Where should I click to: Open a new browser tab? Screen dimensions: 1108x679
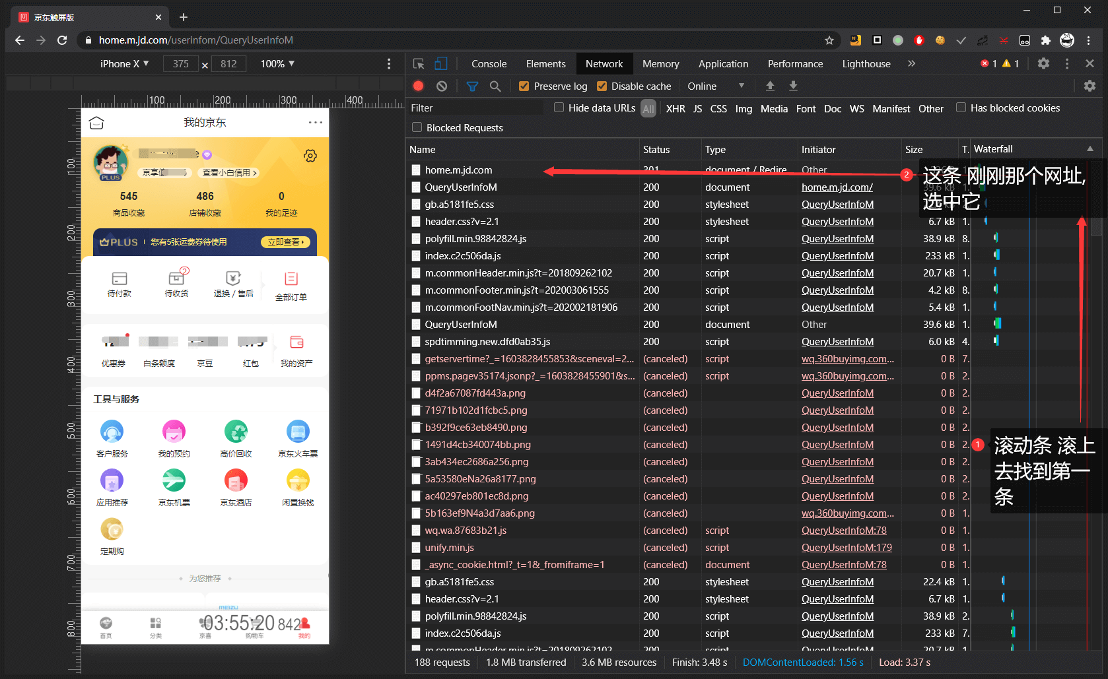coord(184,17)
